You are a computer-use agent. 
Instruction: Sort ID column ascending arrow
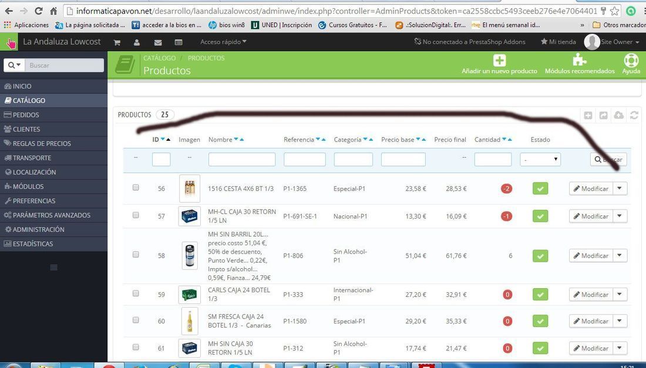168,140
